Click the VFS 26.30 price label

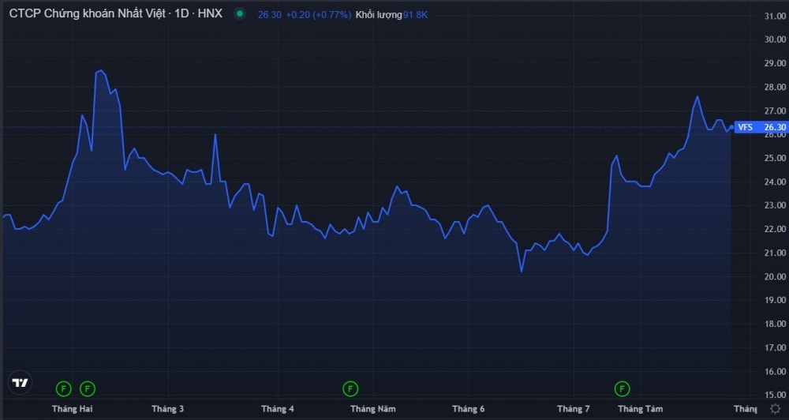(x=761, y=127)
